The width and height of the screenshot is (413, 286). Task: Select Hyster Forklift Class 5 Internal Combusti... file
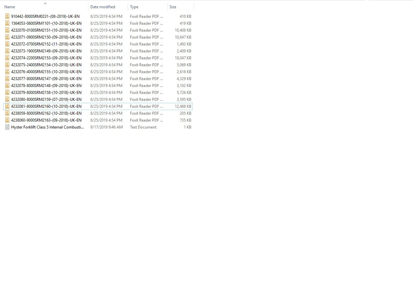tap(48, 127)
